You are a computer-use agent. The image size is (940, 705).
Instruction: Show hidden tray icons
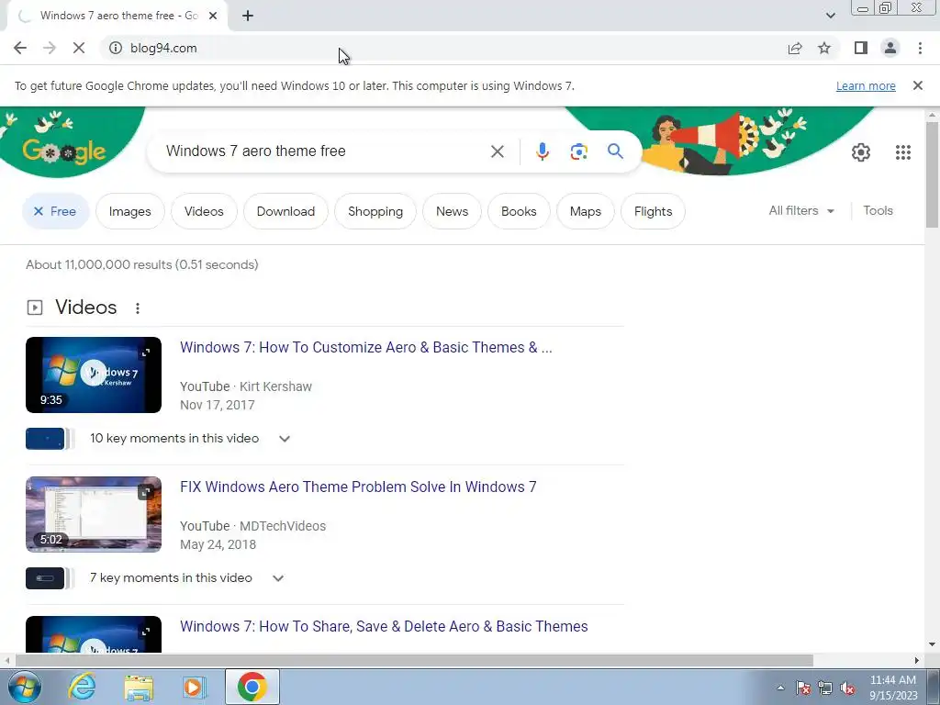(780, 688)
